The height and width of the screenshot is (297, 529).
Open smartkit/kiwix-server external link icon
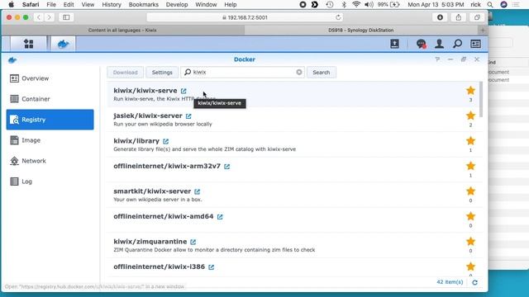[198, 191]
